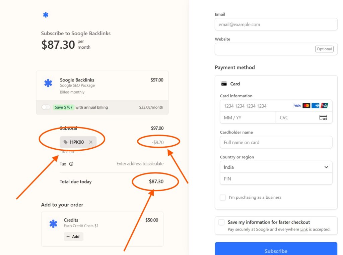Check I'm purchasing as a business
This screenshot has height=255, width=343.
point(223,197)
